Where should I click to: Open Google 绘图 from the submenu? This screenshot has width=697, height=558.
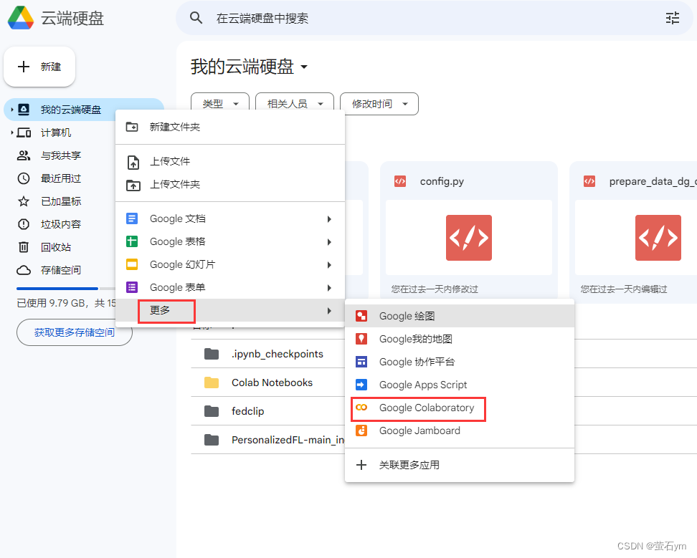point(361,315)
